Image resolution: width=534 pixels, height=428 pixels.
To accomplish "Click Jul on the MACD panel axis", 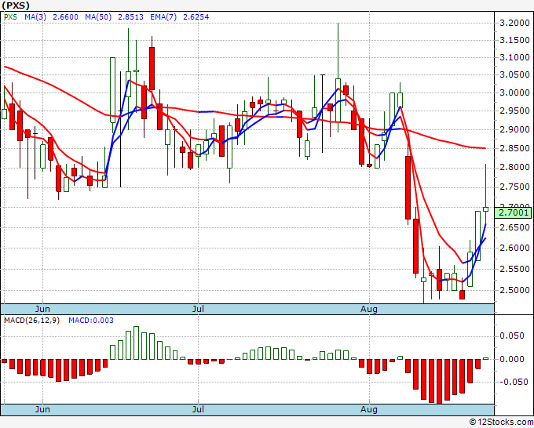I will [x=198, y=409].
